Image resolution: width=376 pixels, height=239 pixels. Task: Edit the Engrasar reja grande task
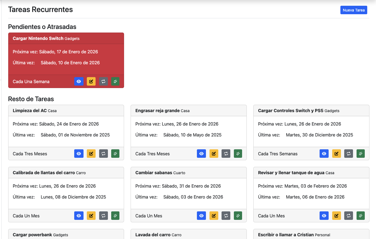pos(214,154)
